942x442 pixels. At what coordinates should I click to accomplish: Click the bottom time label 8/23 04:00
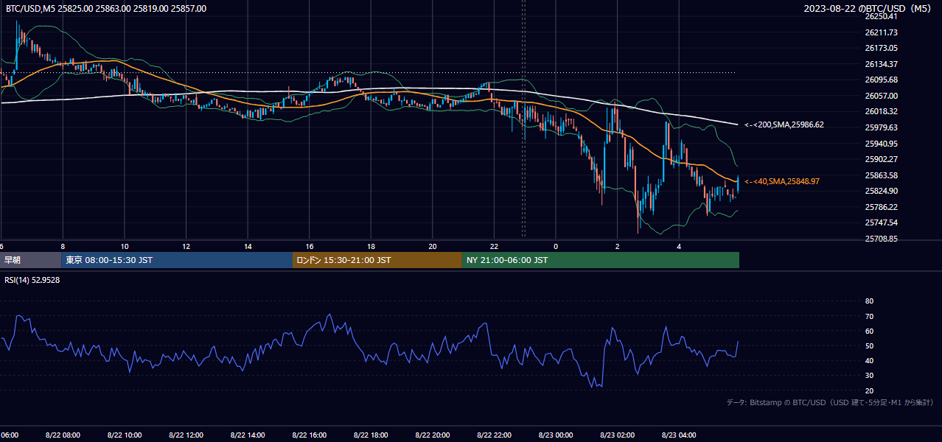[x=679, y=435]
